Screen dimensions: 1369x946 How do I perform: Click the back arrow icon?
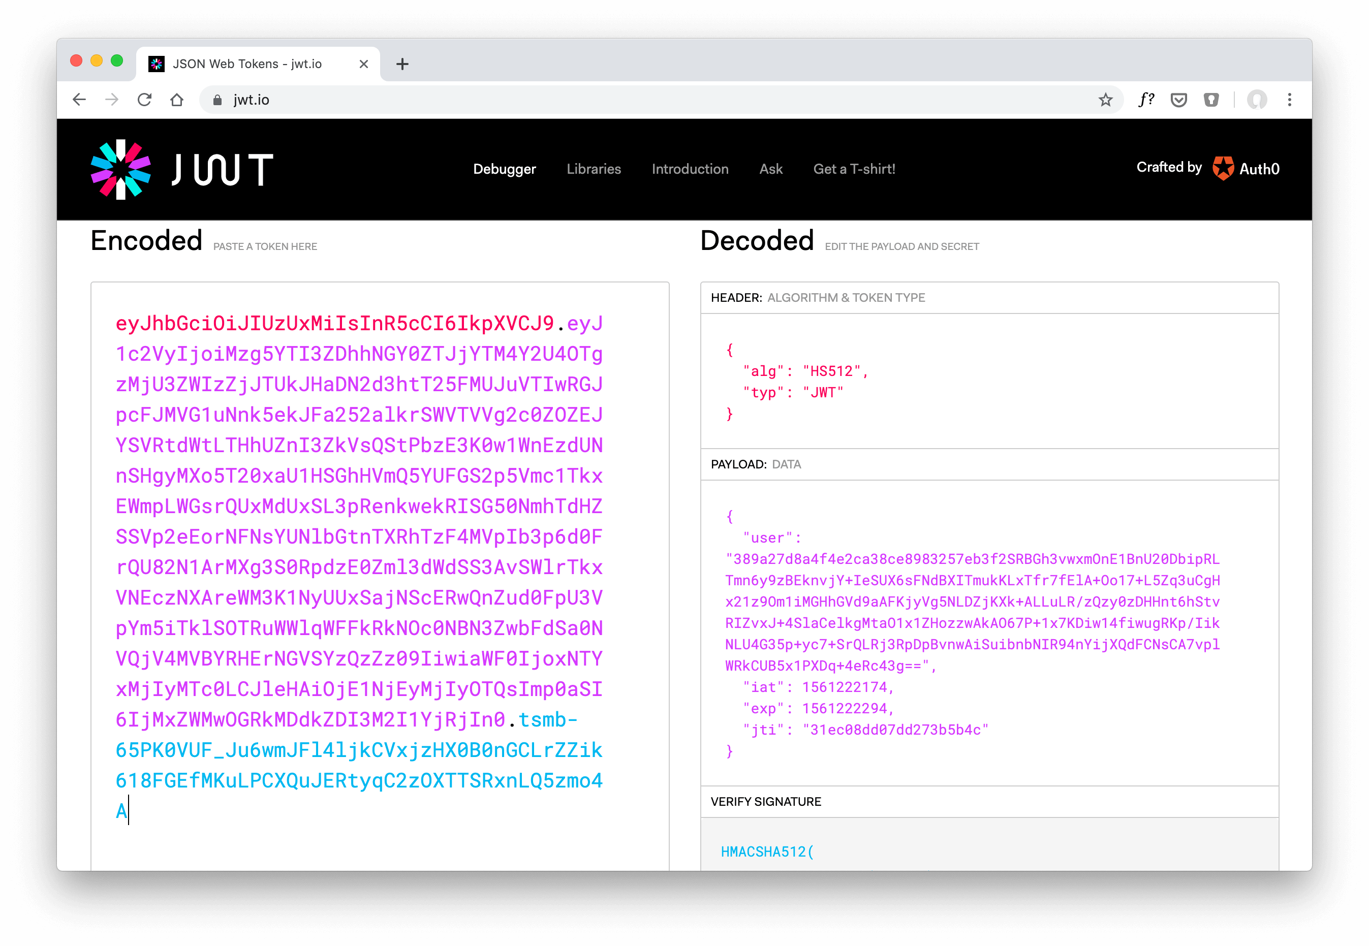pyautogui.click(x=79, y=100)
